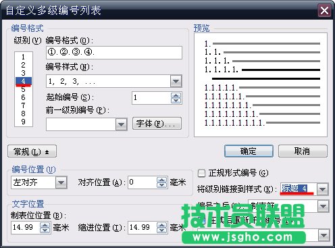
Task: Close the 自定义多级编号列表 dialog
Action: (x=324, y=10)
